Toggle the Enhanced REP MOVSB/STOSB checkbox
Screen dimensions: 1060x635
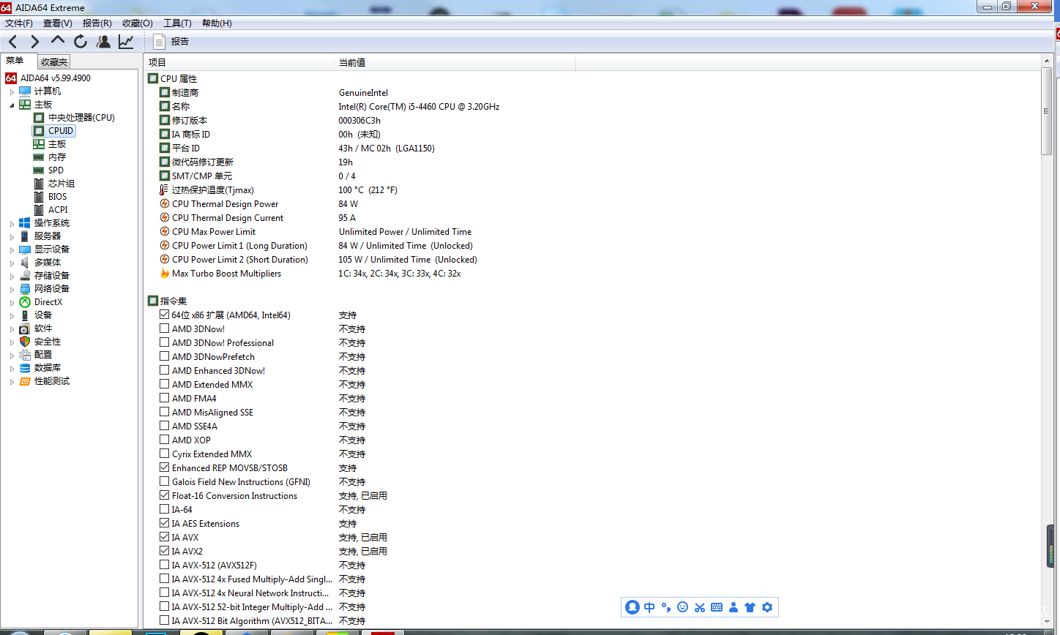tap(164, 467)
